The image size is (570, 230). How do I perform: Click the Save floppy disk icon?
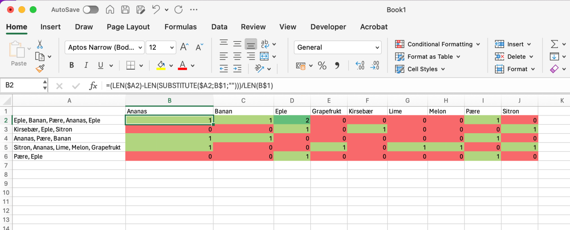[x=126, y=9]
